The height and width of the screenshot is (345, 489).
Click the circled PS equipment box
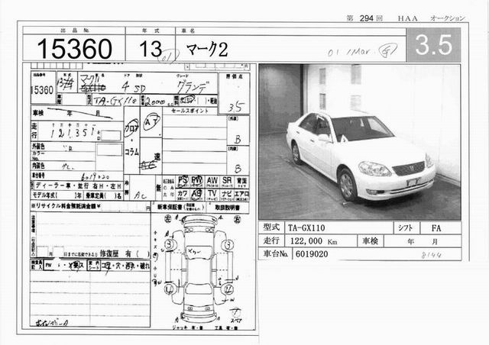click(x=183, y=181)
